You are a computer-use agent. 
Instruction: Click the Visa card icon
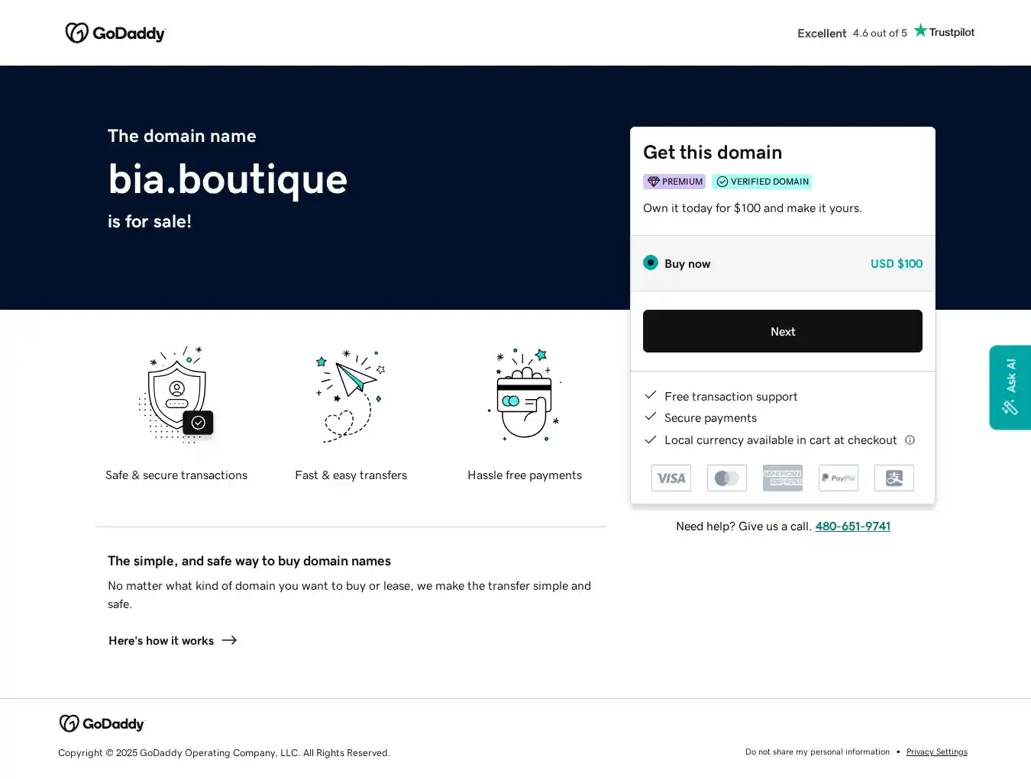pyautogui.click(x=671, y=478)
